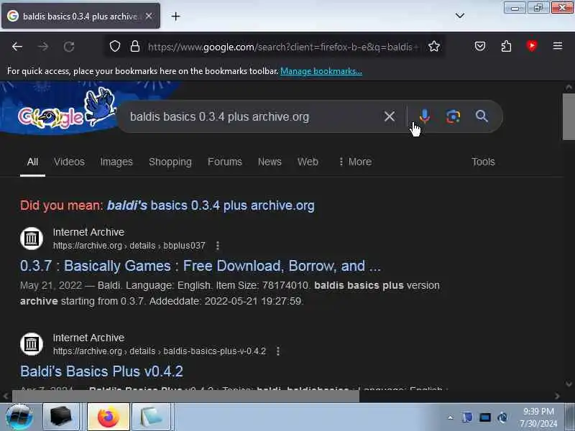Go back to the previous page
Screen dimensions: 575x431
coord(17,47)
